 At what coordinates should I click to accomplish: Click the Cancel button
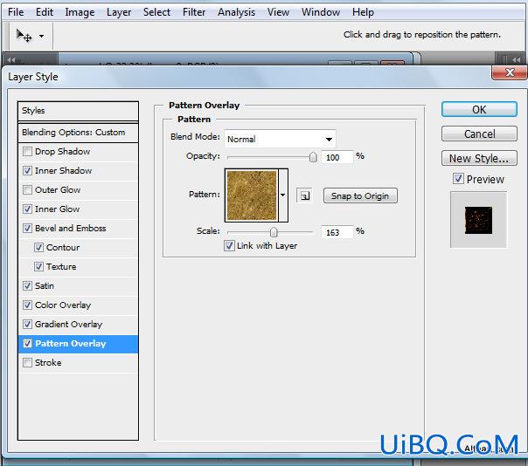point(479,134)
